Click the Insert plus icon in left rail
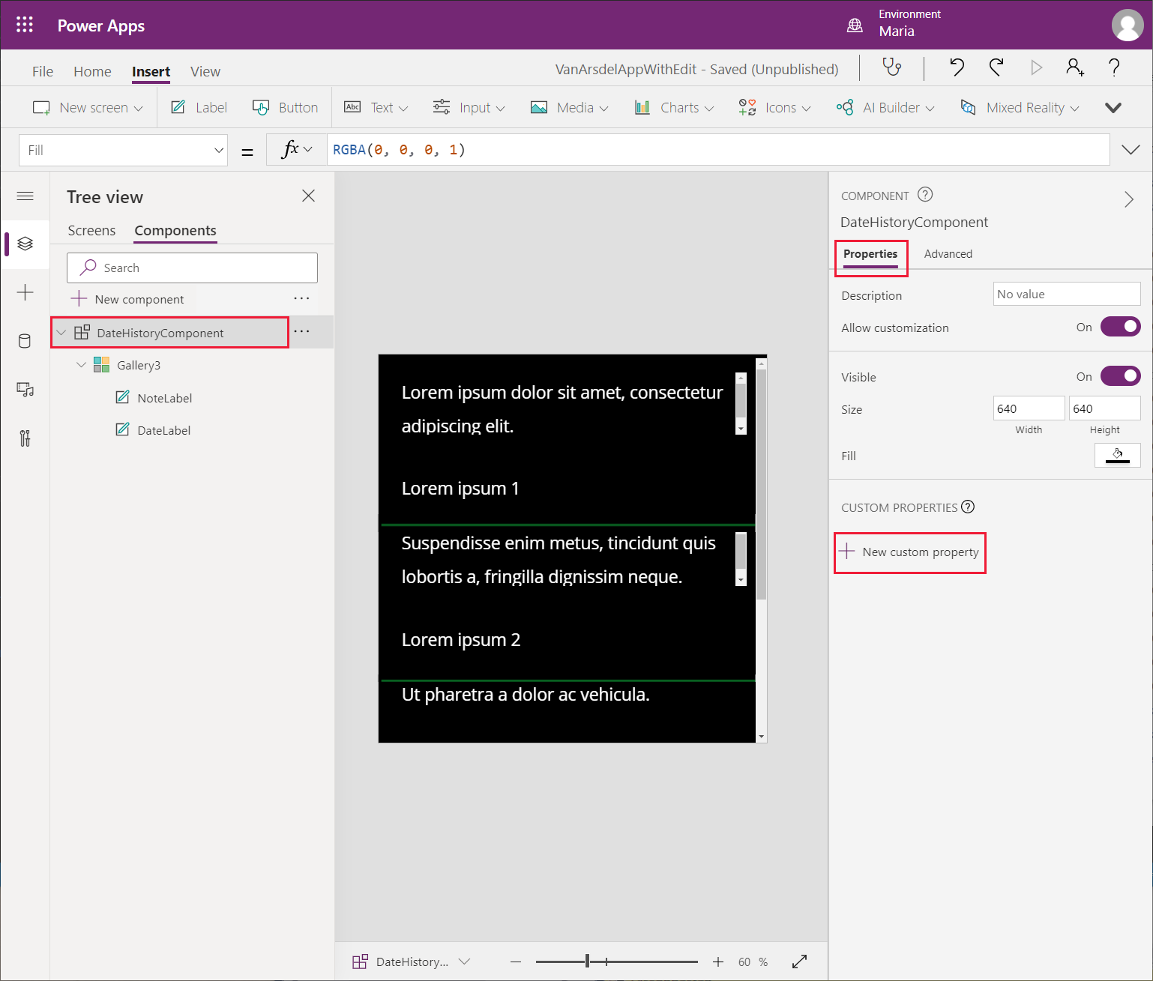The image size is (1153, 981). coord(25,292)
